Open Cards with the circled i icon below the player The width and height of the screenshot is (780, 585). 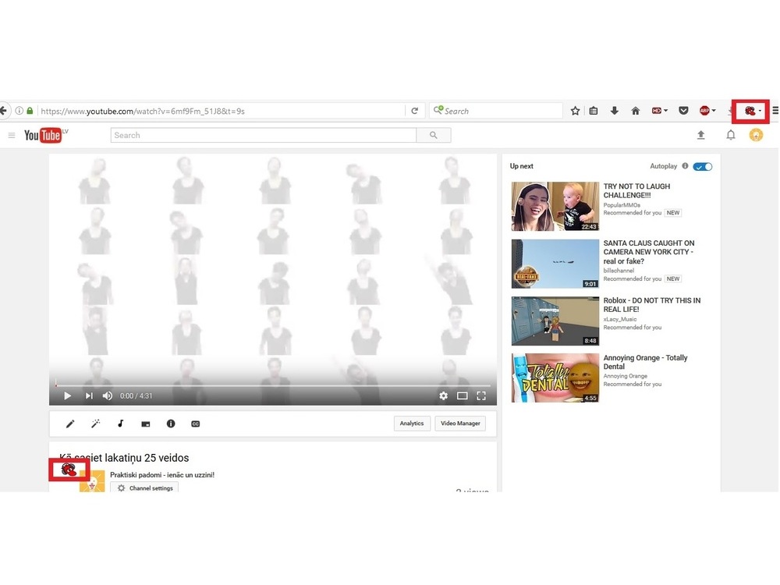[x=171, y=424]
